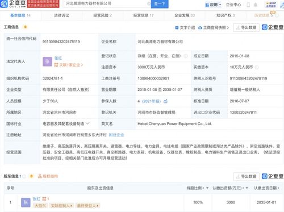Switch to 企业发展 tab
Screen dimensions: 284x212
tap(185, 15)
